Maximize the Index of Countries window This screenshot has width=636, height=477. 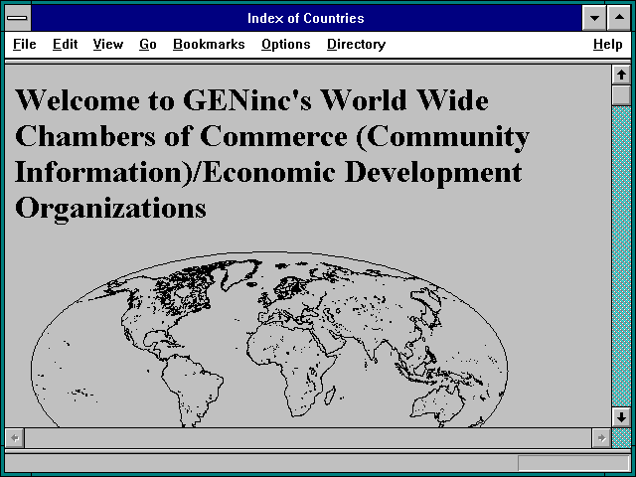pos(619,18)
